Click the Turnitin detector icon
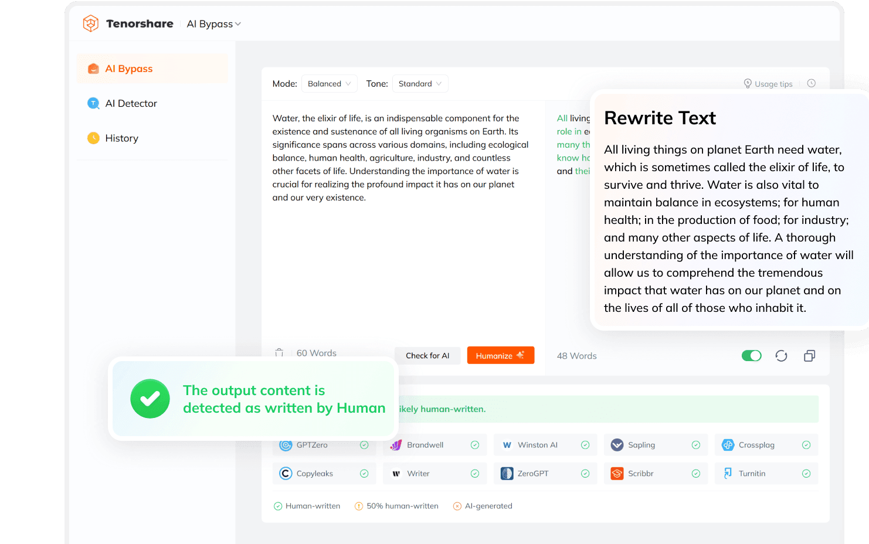The height and width of the screenshot is (544, 869). (728, 473)
